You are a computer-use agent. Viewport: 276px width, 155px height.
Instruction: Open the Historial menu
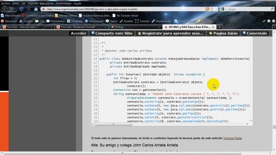[x=33, y=3]
